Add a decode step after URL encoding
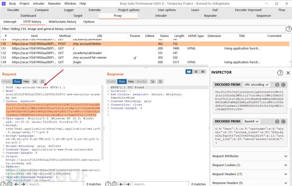The width and height of the screenshot is (292, 186). (283, 85)
